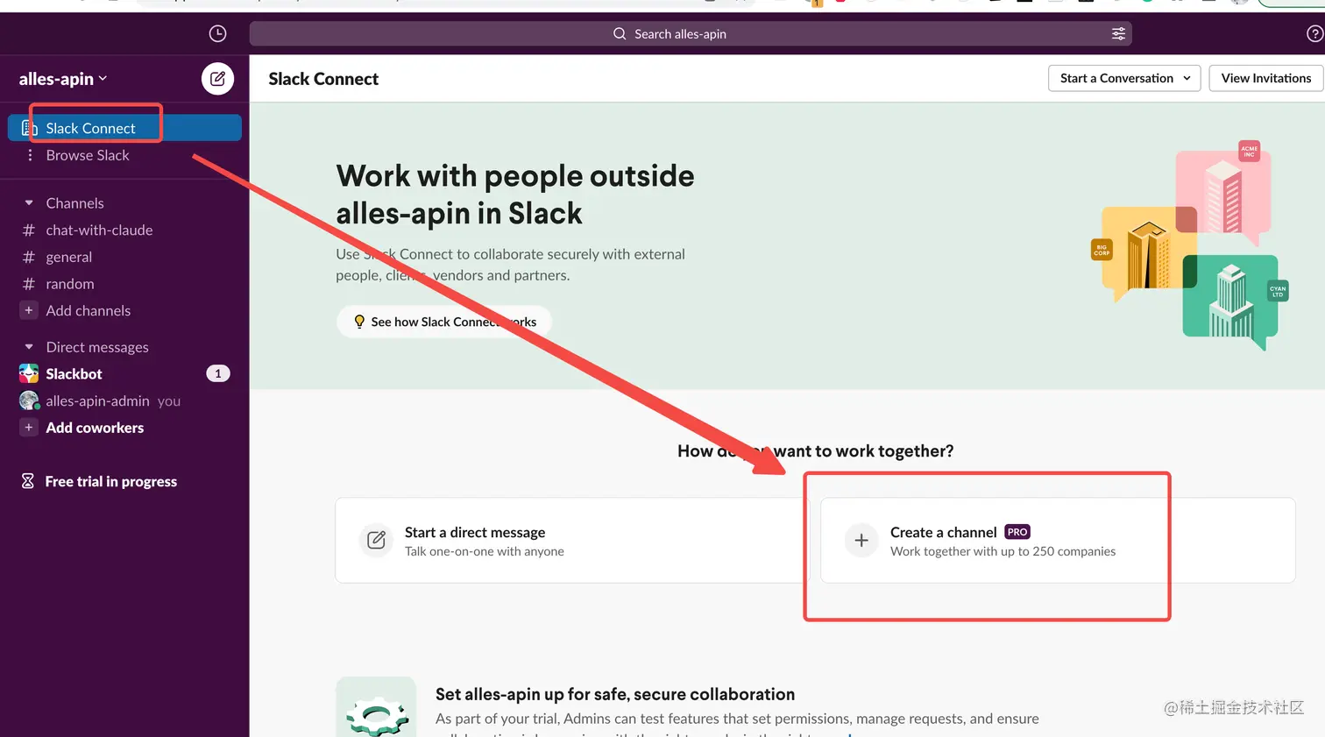Screen dimensions: 1325x737
Task: Click the company buildings illustration
Action: click(1189, 245)
